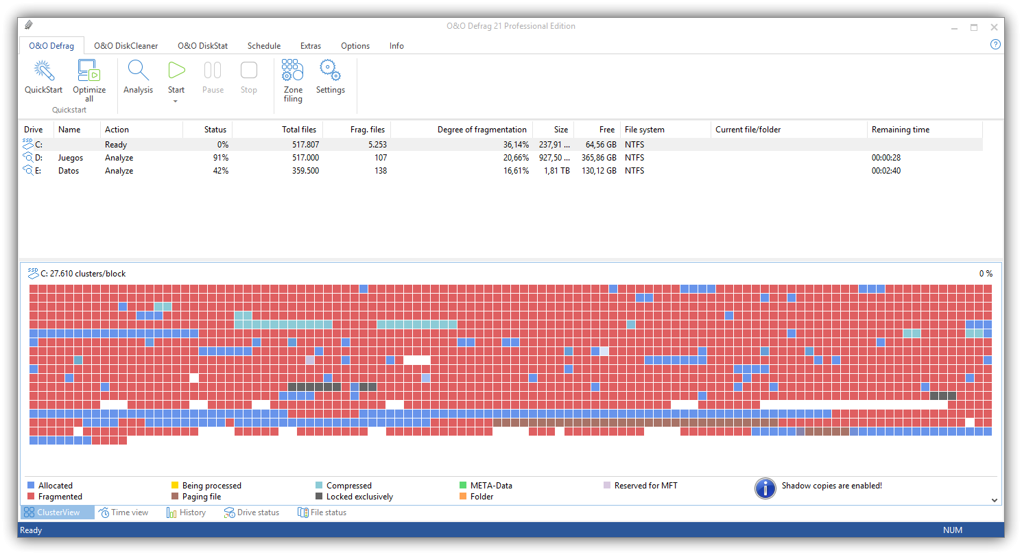
Task: Click the 00:00:28 remaining time
Action: pos(886,158)
